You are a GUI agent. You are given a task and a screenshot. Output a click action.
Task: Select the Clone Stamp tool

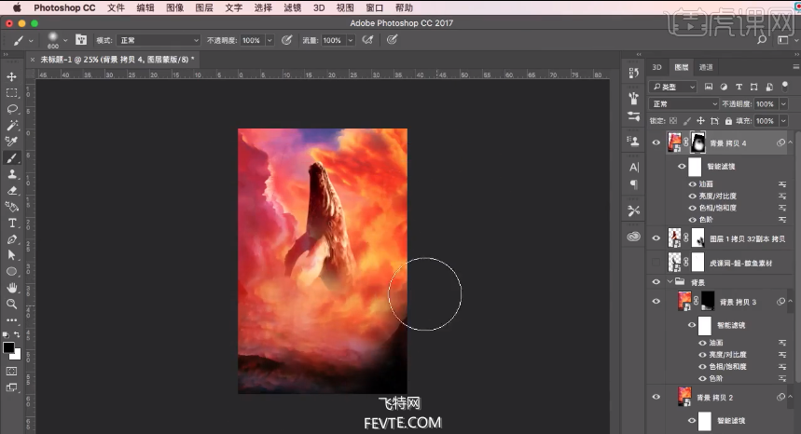(x=11, y=174)
